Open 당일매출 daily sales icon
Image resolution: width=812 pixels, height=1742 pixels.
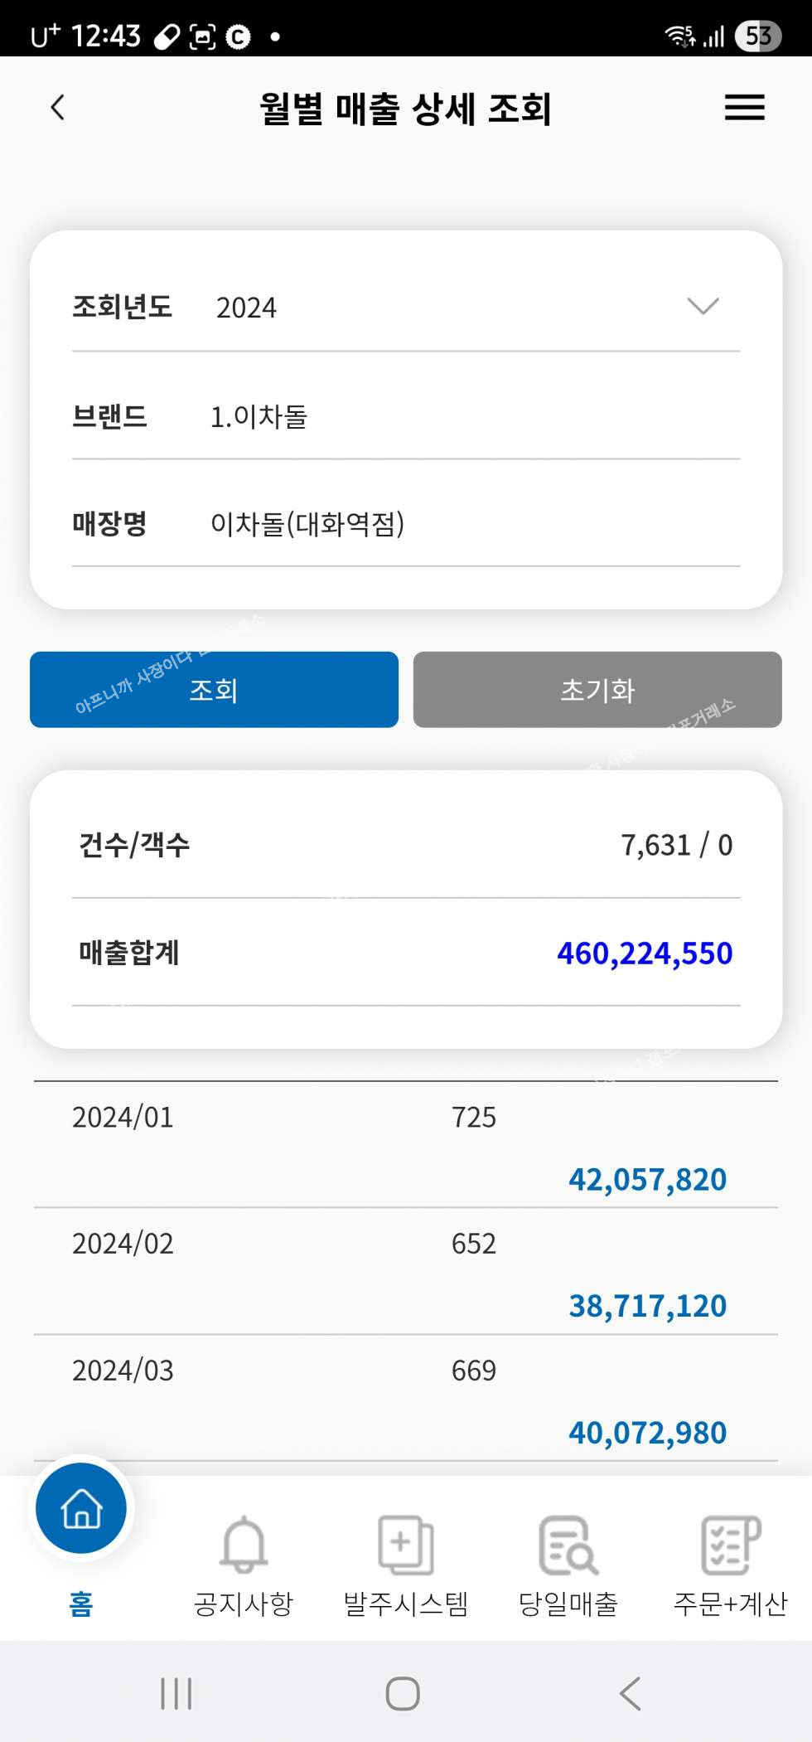pos(568,1545)
